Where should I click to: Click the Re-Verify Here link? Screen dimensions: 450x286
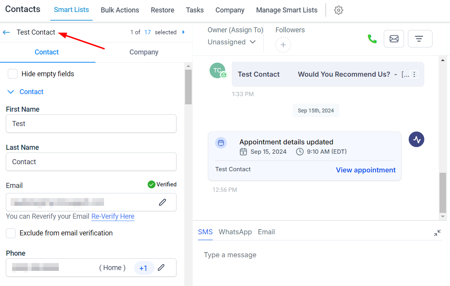[x=113, y=216]
